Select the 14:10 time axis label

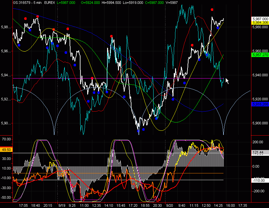pos(109,205)
